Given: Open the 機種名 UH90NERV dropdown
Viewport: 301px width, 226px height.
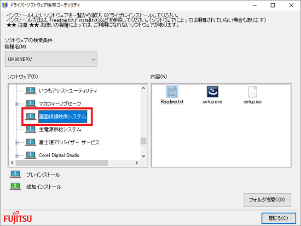Looking at the screenshot, I should click(x=51, y=59).
